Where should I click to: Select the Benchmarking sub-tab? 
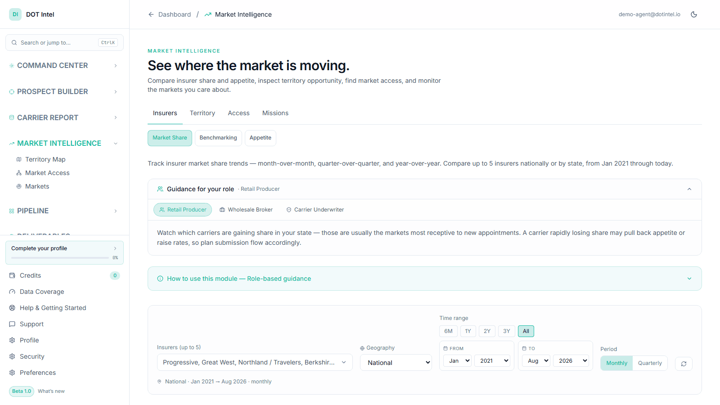[218, 138]
